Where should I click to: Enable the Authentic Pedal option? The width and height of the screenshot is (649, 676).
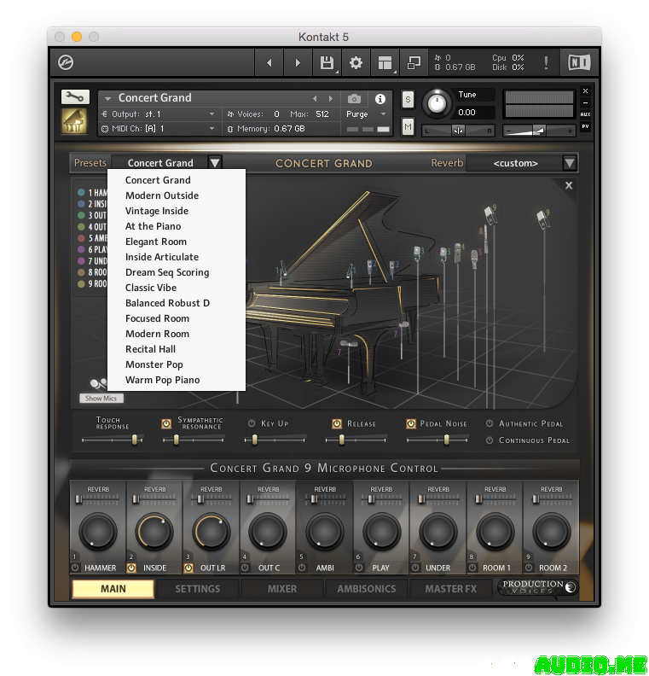490,423
